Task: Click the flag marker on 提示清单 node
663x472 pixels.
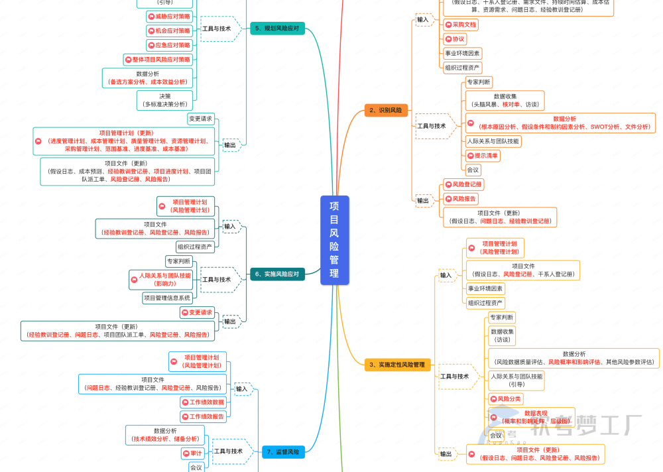Action: (x=470, y=155)
